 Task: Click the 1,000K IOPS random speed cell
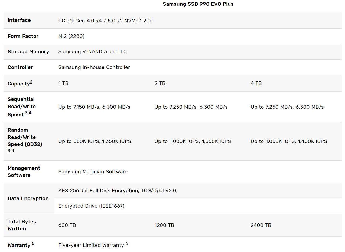pyautogui.click(x=193, y=141)
